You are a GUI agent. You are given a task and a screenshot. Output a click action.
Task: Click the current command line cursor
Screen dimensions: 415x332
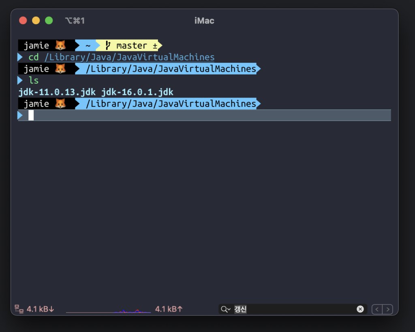click(x=31, y=115)
